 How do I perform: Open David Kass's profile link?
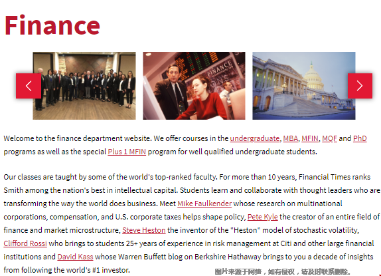click(75, 257)
